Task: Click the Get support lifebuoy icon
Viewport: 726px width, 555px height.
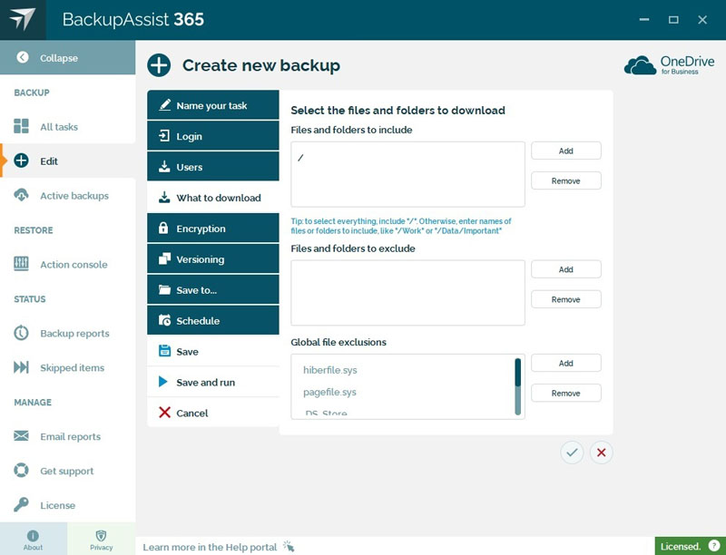Action: click(x=21, y=471)
